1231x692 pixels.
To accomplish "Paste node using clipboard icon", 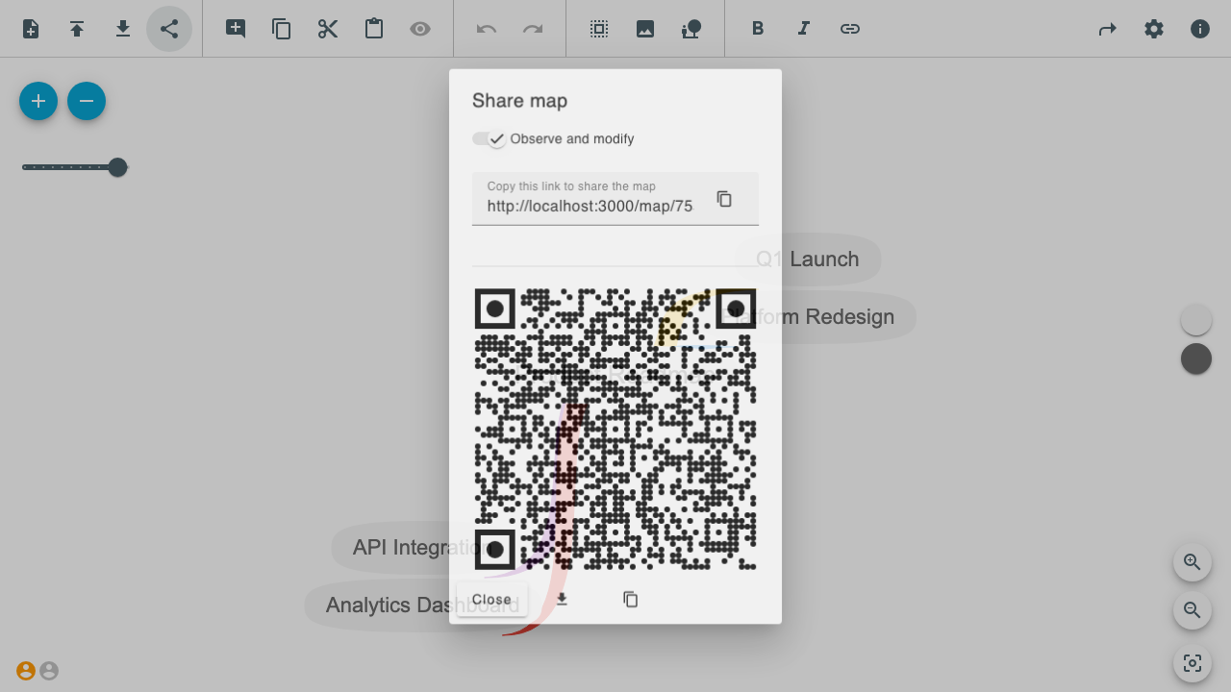I will tap(374, 29).
